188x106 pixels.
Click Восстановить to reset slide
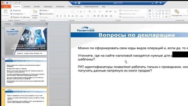[46, 14]
